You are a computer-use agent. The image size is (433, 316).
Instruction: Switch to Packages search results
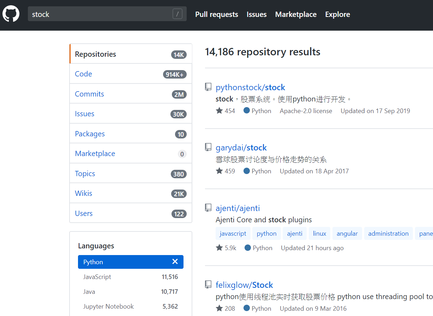click(131, 134)
